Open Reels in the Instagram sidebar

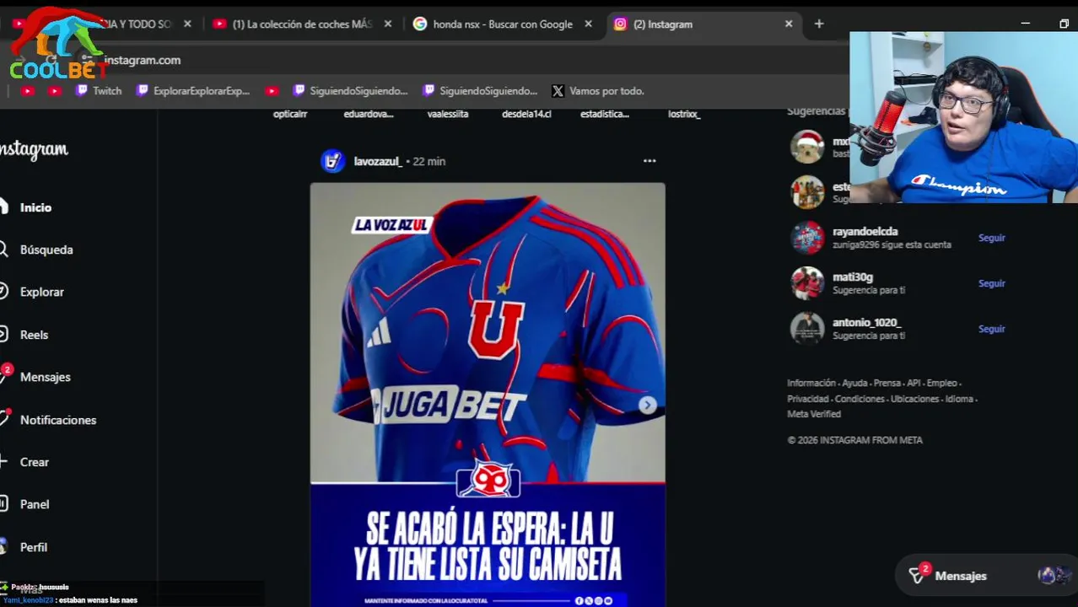click(x=34, y=335)
